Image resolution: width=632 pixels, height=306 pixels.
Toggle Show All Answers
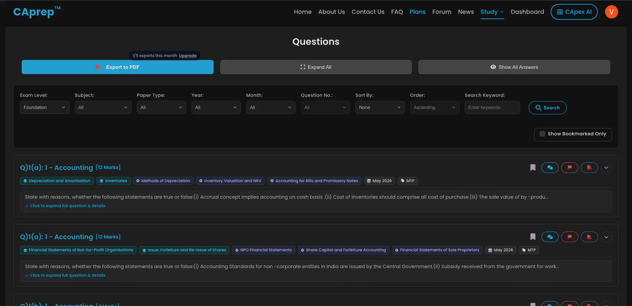point(514,67)
